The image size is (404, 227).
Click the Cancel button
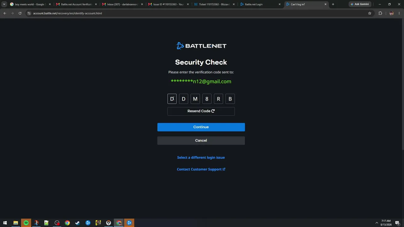[201, 141]
